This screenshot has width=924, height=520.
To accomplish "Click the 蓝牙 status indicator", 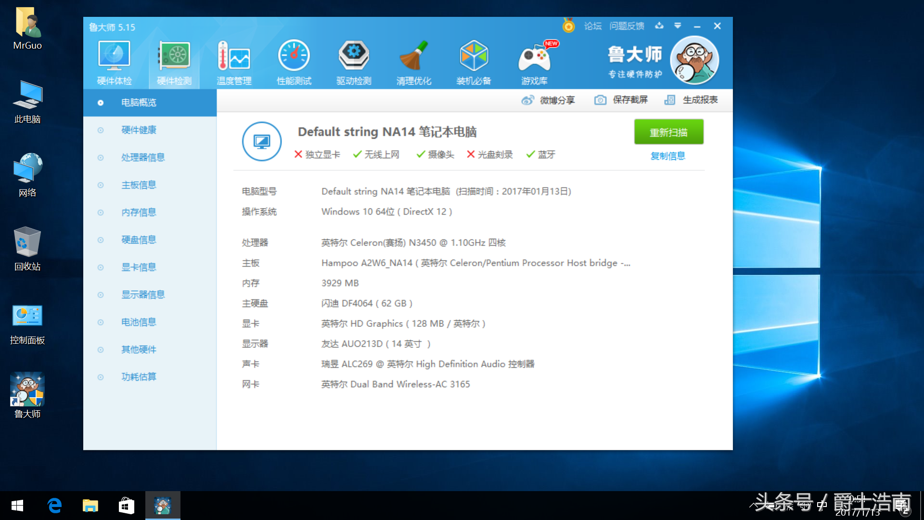I will click(x=540, y=155).
